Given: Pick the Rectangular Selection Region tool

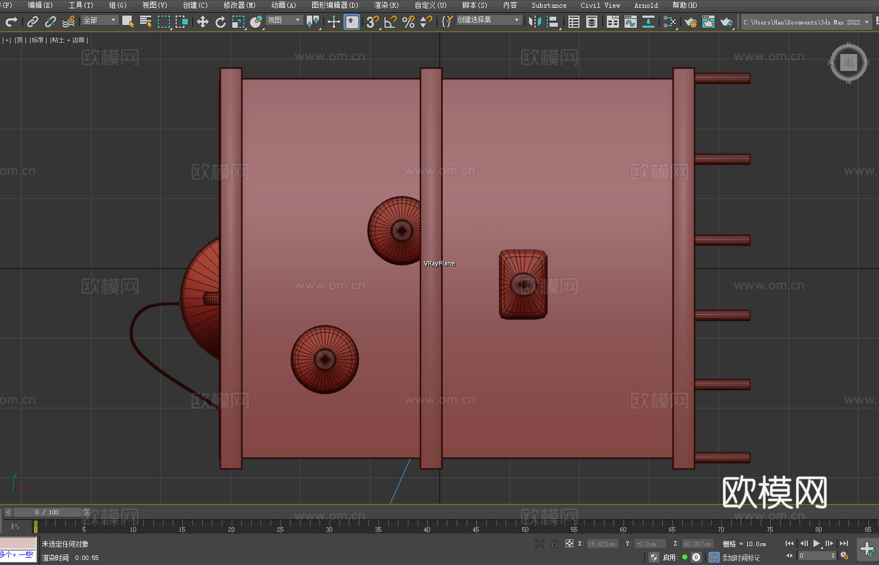Looking at the screenshot, I should [x=164, y=22].
